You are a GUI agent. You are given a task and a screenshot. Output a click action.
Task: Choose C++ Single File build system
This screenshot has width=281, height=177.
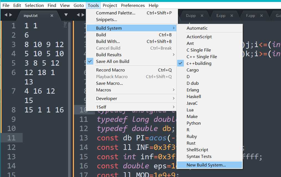pyautogui.click(x=210, y=57)
